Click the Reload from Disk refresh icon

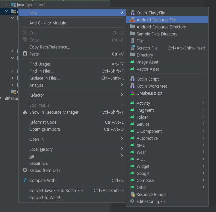coord(25,170)
